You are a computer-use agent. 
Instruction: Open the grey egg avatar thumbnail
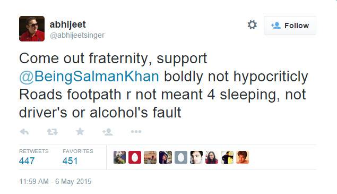pyautogui.click(x=181, y=157)
